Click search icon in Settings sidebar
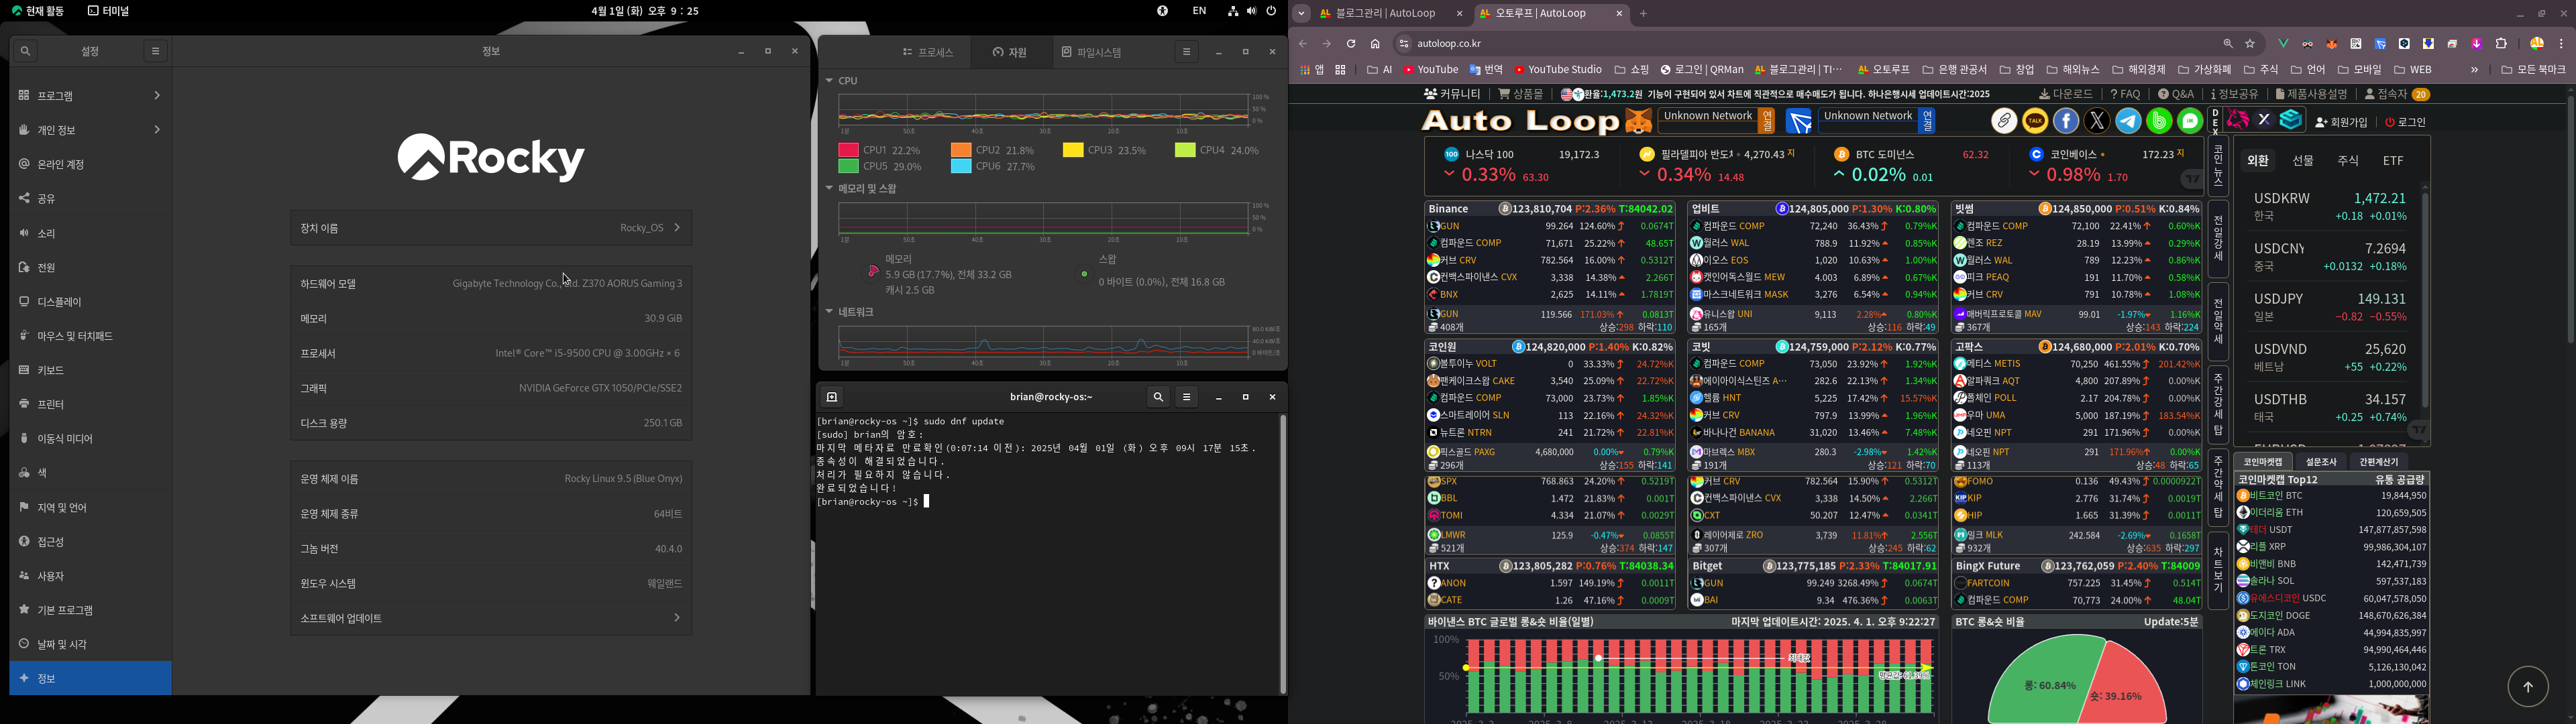The height and width of the screenshot is (724, 2576). point(25,51)
